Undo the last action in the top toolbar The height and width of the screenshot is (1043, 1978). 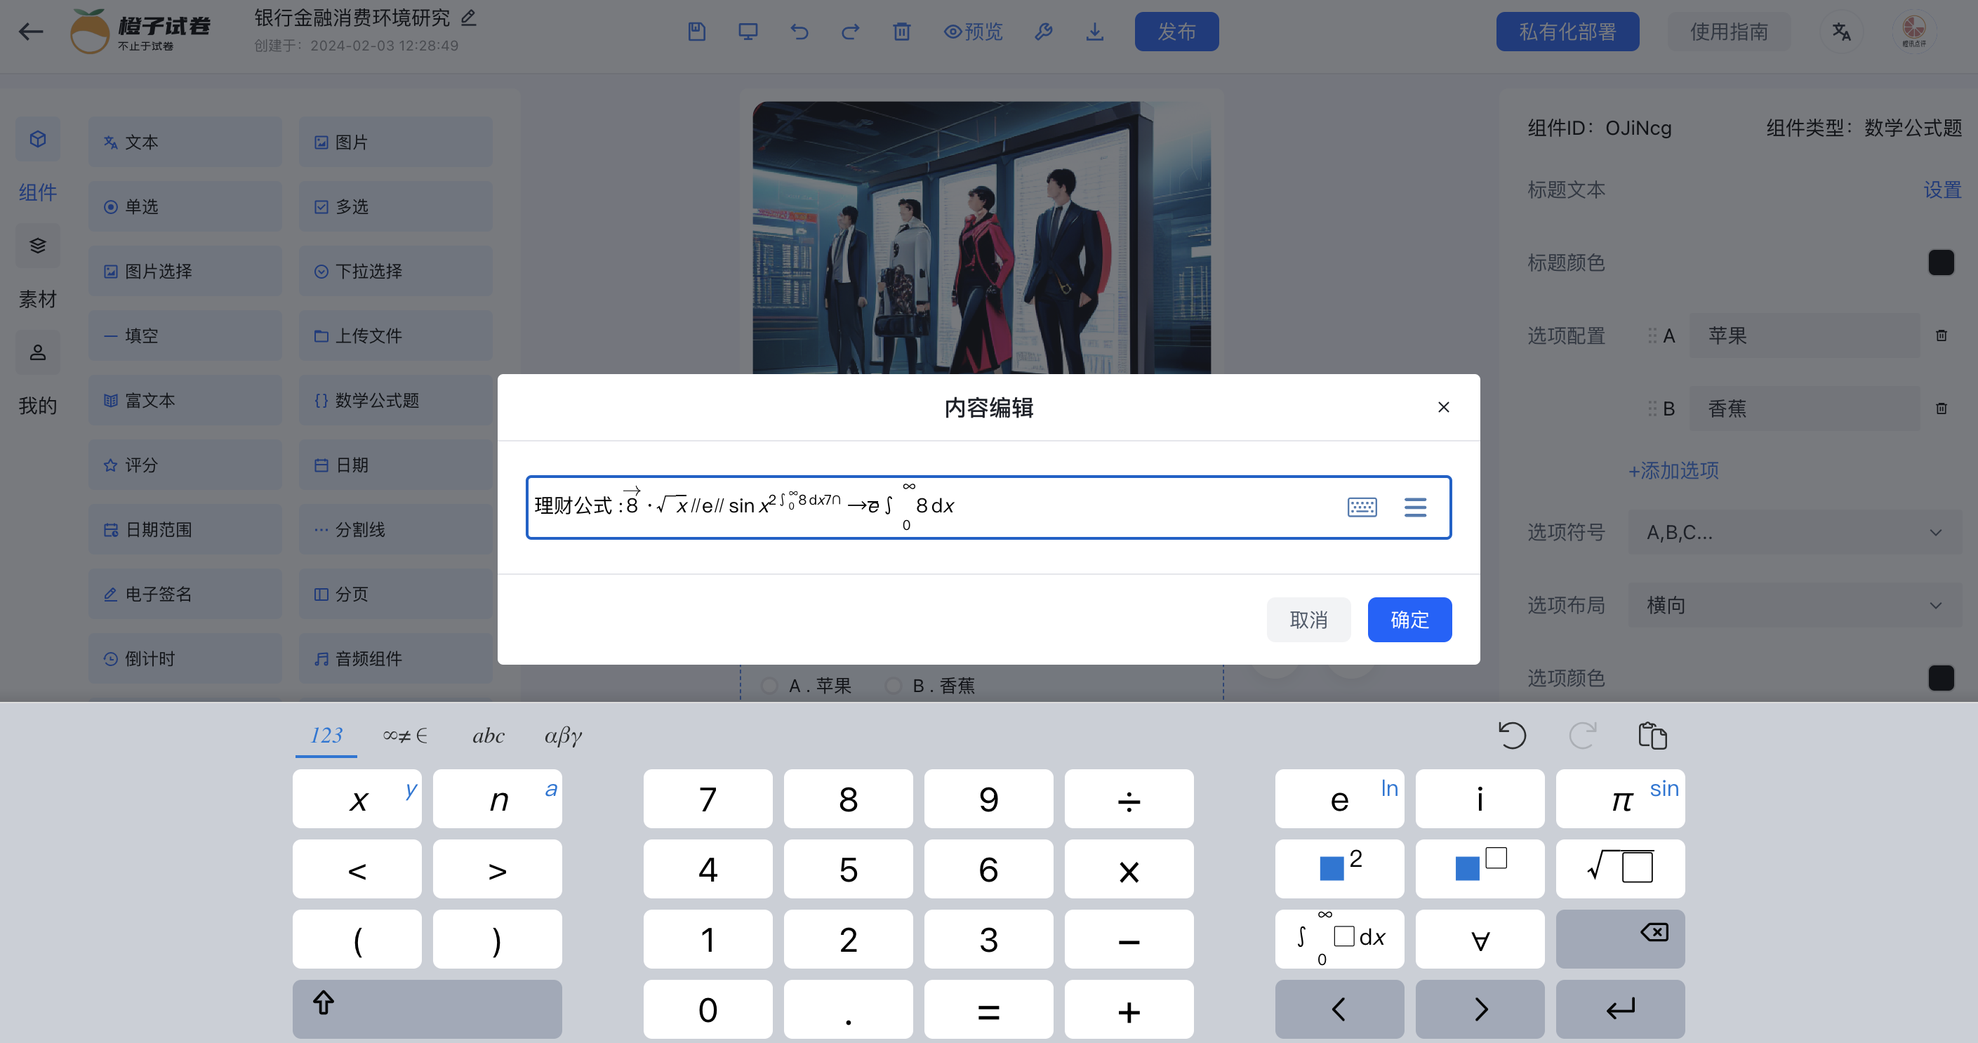click(799, 32)
